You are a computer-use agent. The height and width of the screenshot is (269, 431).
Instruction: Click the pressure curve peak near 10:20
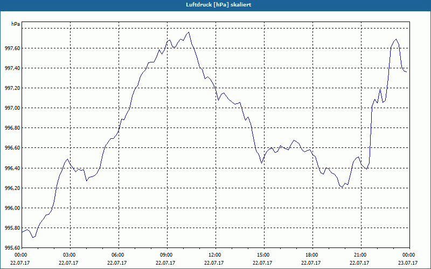(x=189, y=32)
